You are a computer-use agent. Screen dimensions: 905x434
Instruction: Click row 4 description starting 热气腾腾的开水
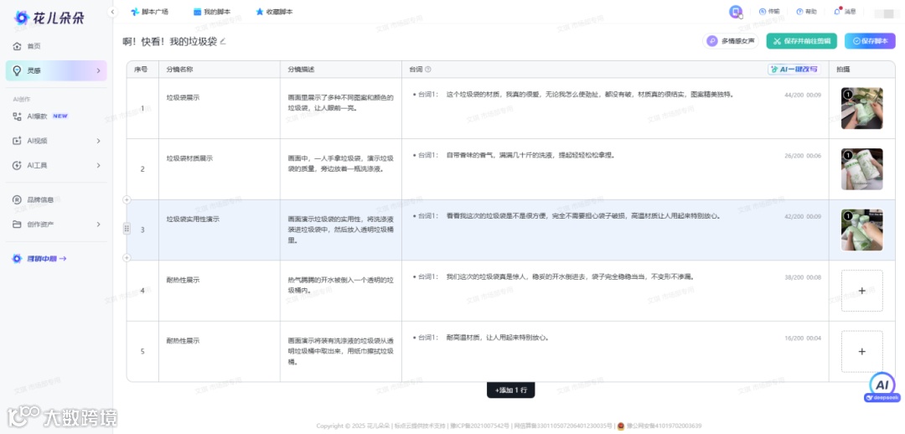[340, 285]
